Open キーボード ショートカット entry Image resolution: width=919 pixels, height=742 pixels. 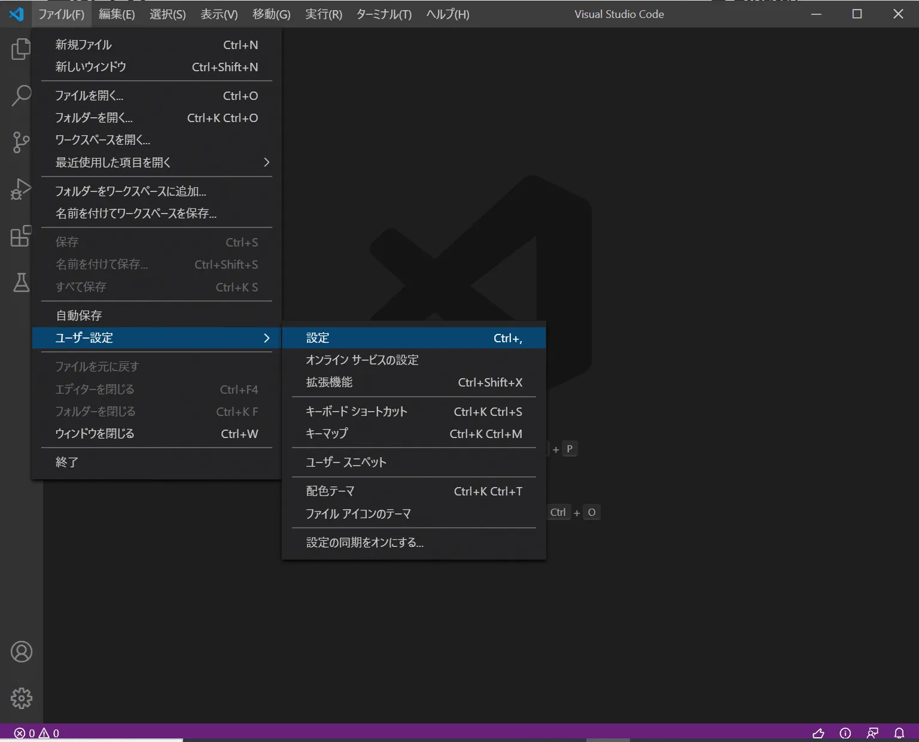pyautogui.click(x=414, y=412)
